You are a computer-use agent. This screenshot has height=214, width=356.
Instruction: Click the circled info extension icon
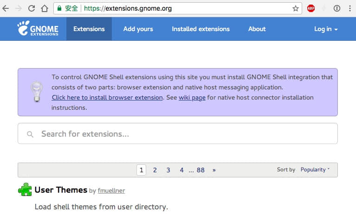tap(337, 8)
